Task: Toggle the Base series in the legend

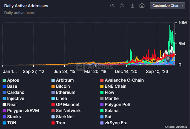Action: coord(10,86)
